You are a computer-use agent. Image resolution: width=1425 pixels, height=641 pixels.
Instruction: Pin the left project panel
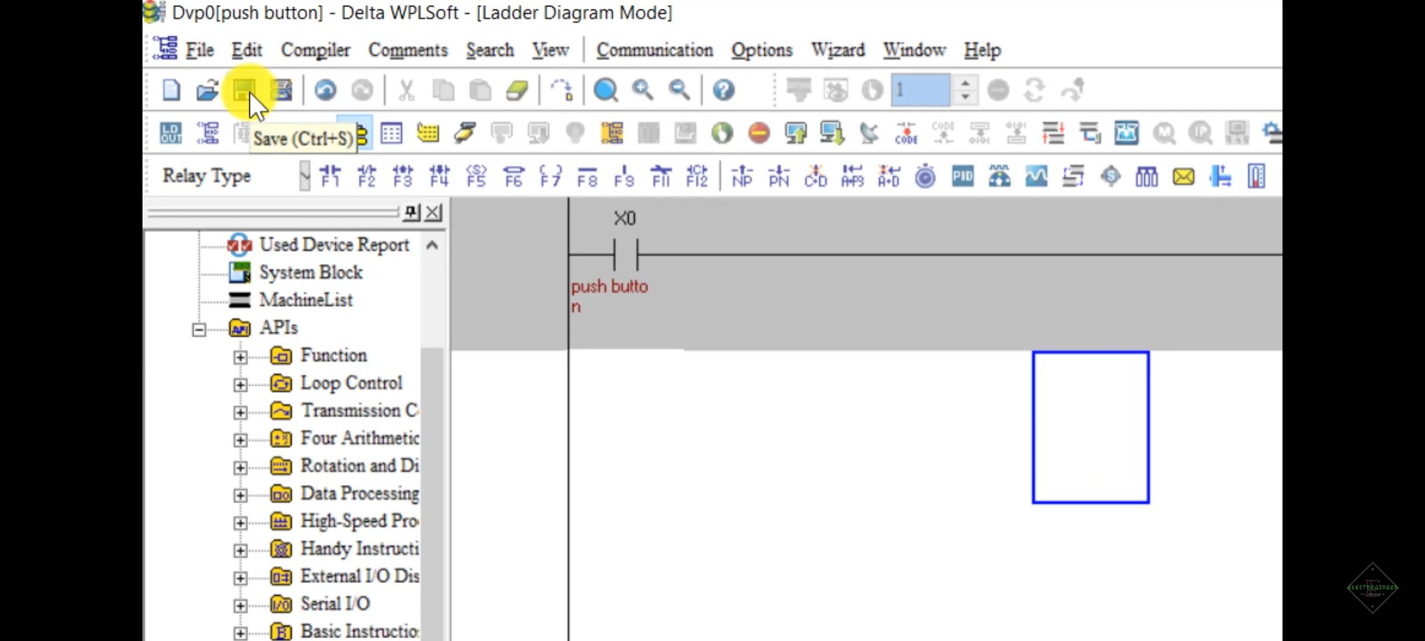point(411,212)
